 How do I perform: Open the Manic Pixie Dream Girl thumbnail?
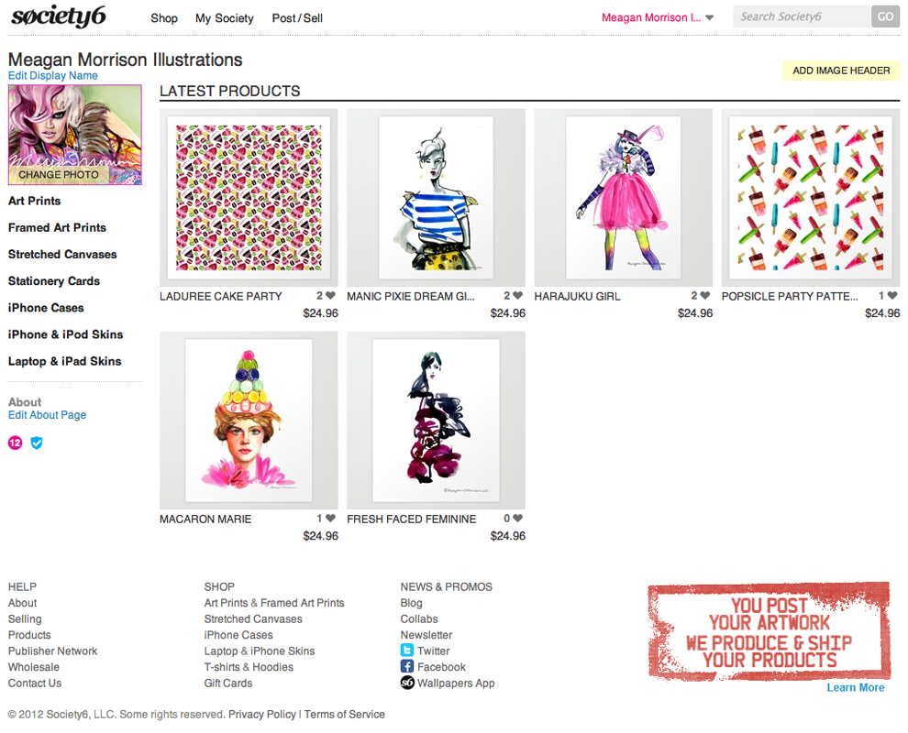click(436, 197)
